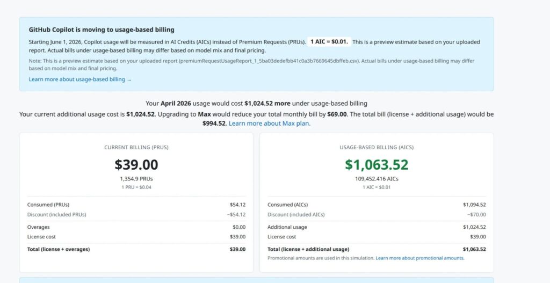The height and width of the screenshot is (283, 550).
Task: Click the 'Discount (included AICs)' row label
Action: pyautogui.click(x=296, y=215)
